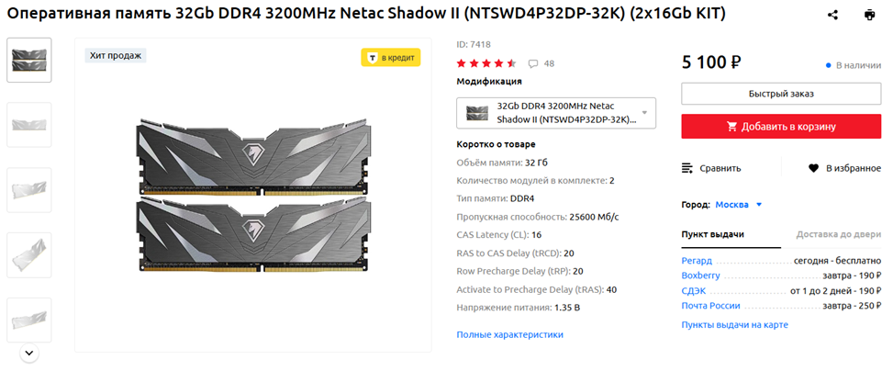Switch to «Пункт выдачи» tab
Image resolution: width=893 pixels, height=371 pixels.
pyautogui.click(x=713, y=234)
